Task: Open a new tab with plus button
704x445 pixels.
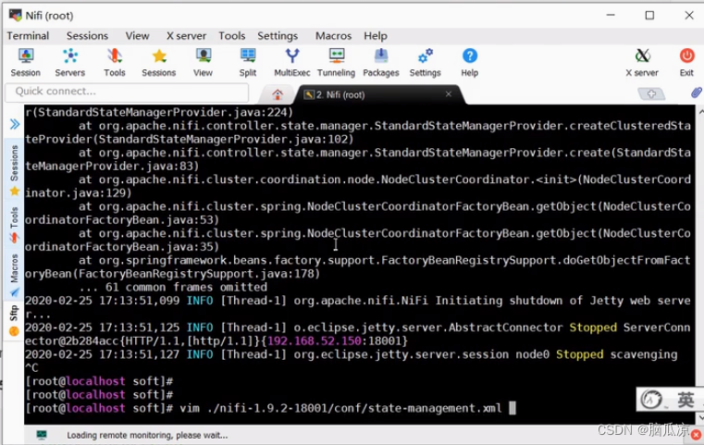Action: click(651, 93)
